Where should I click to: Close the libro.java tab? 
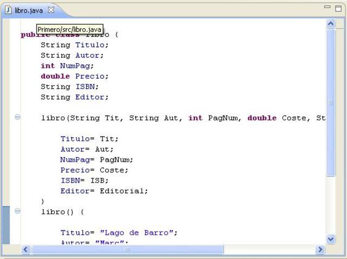(51, 10)
